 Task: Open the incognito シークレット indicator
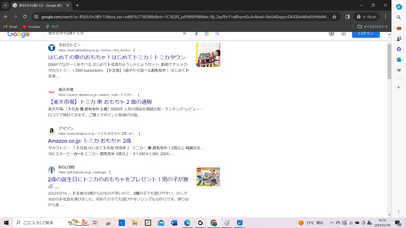click(366, 17)
